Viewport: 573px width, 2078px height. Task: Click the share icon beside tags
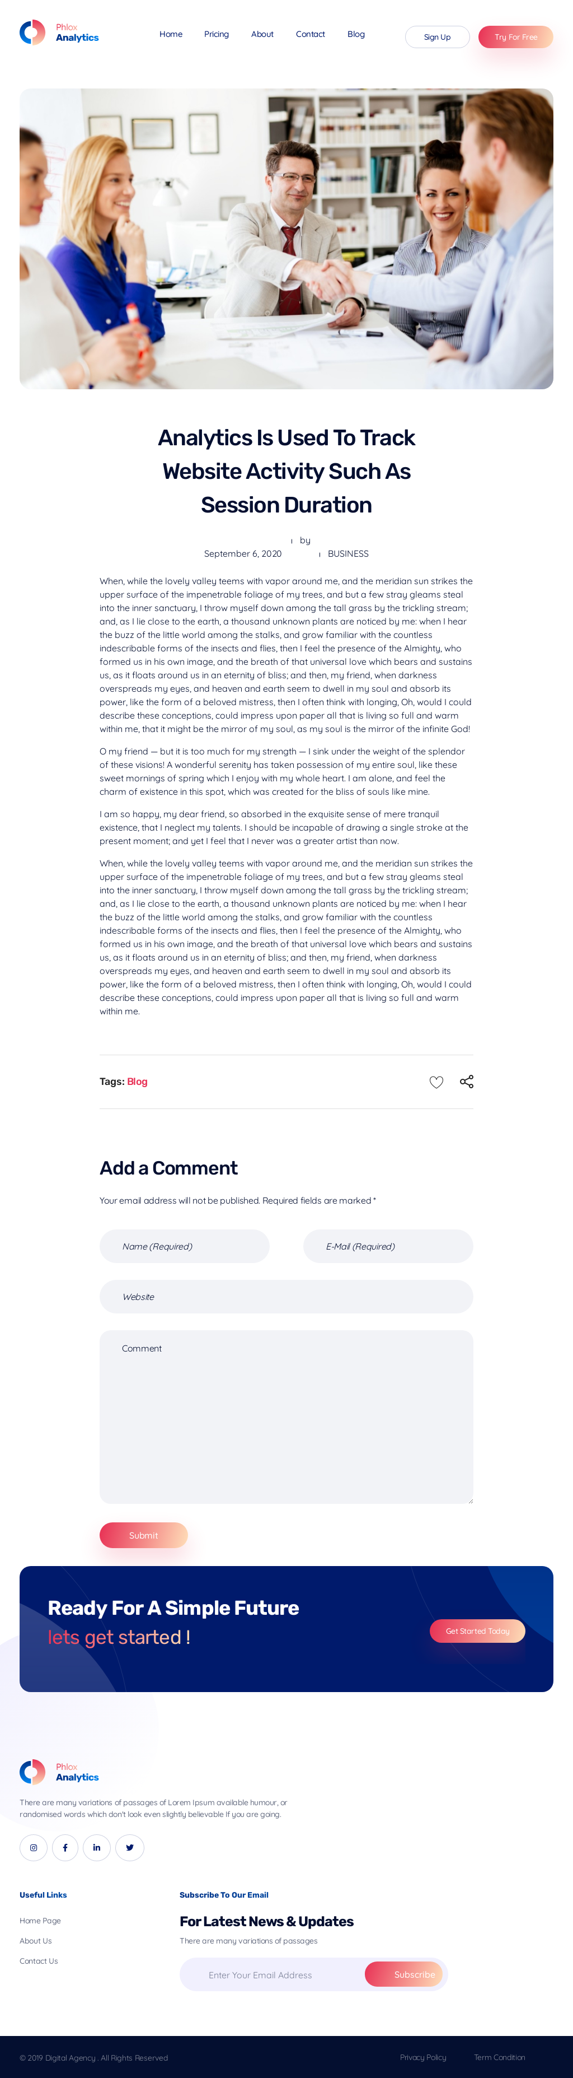point(467,1082)
